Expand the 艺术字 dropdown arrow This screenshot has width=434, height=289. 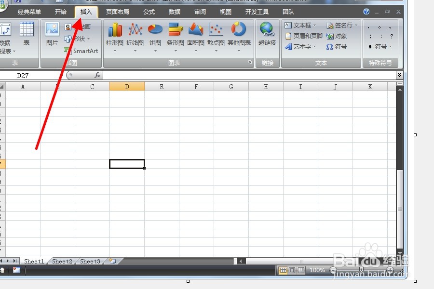[x=314, y=46]
